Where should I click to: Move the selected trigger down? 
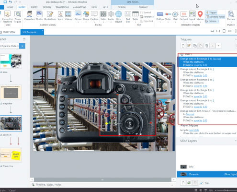tap(218, 46)
